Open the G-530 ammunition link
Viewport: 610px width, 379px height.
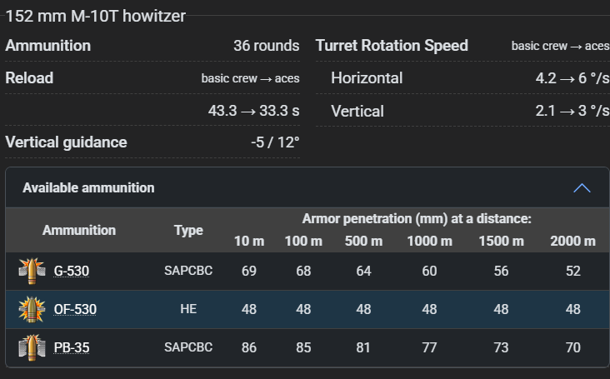click(x=72, y=272)
